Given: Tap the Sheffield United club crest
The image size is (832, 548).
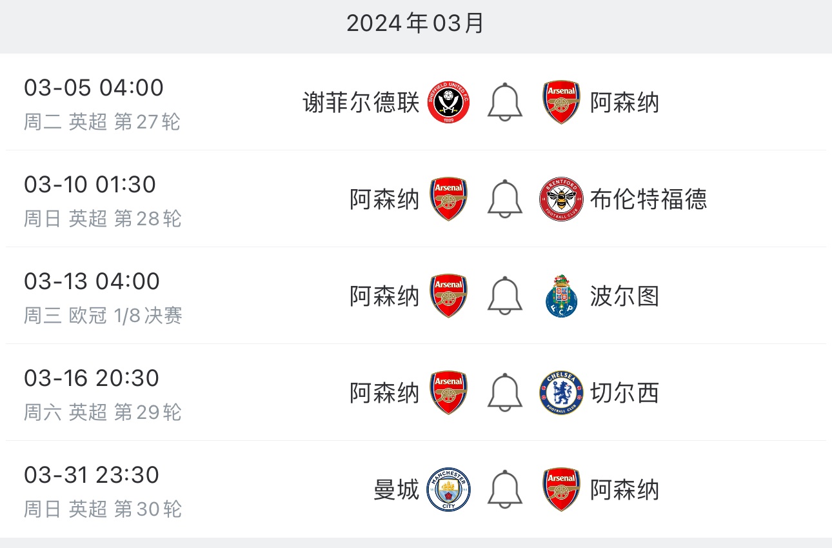Looking at the screenshot, I should tap(449, 102).
